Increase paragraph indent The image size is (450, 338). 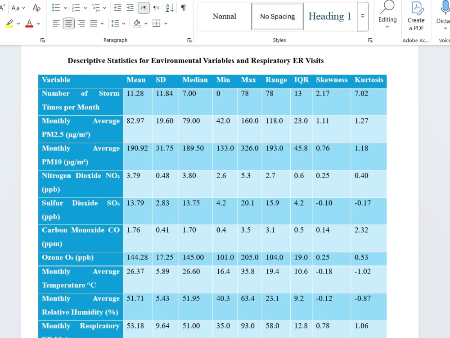point(130,8)
